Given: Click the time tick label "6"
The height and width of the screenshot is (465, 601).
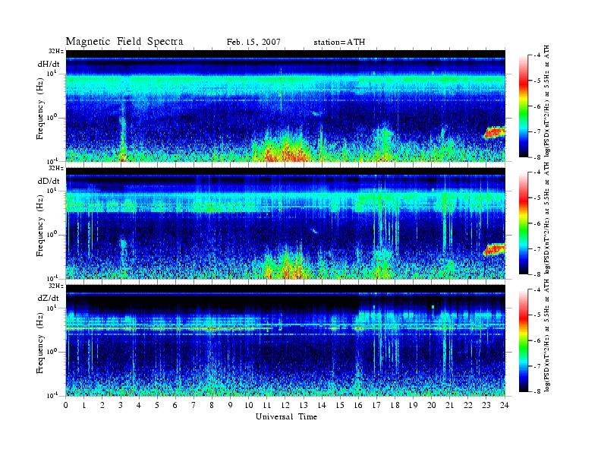Looking at the screenshot, I should [175, 405].
